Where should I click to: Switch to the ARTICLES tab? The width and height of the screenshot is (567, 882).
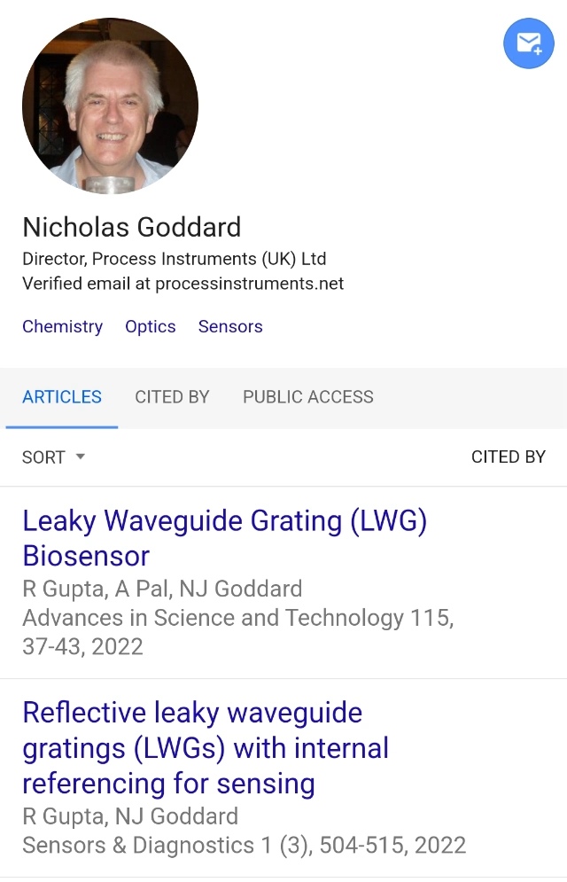point(62,397)
